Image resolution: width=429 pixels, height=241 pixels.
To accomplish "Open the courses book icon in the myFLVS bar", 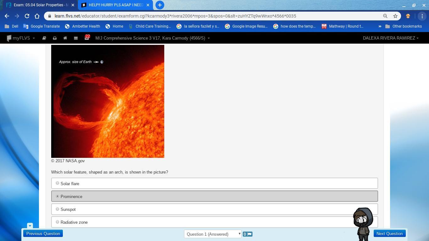I will (x=44, y=38).
